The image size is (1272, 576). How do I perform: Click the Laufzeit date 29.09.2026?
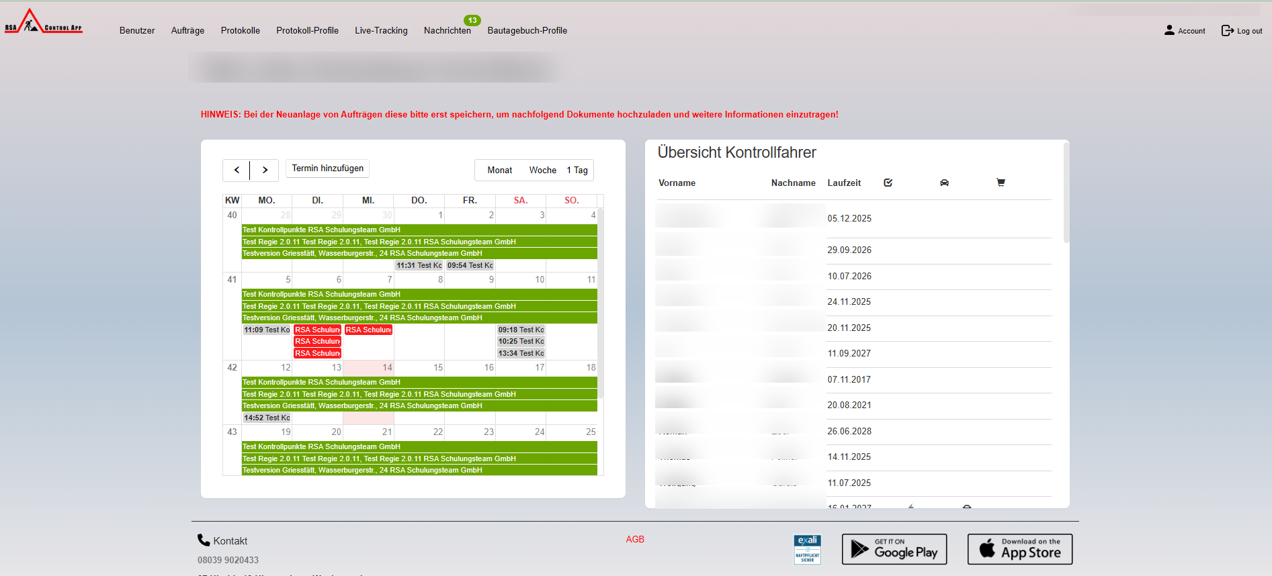coord(849,250)
